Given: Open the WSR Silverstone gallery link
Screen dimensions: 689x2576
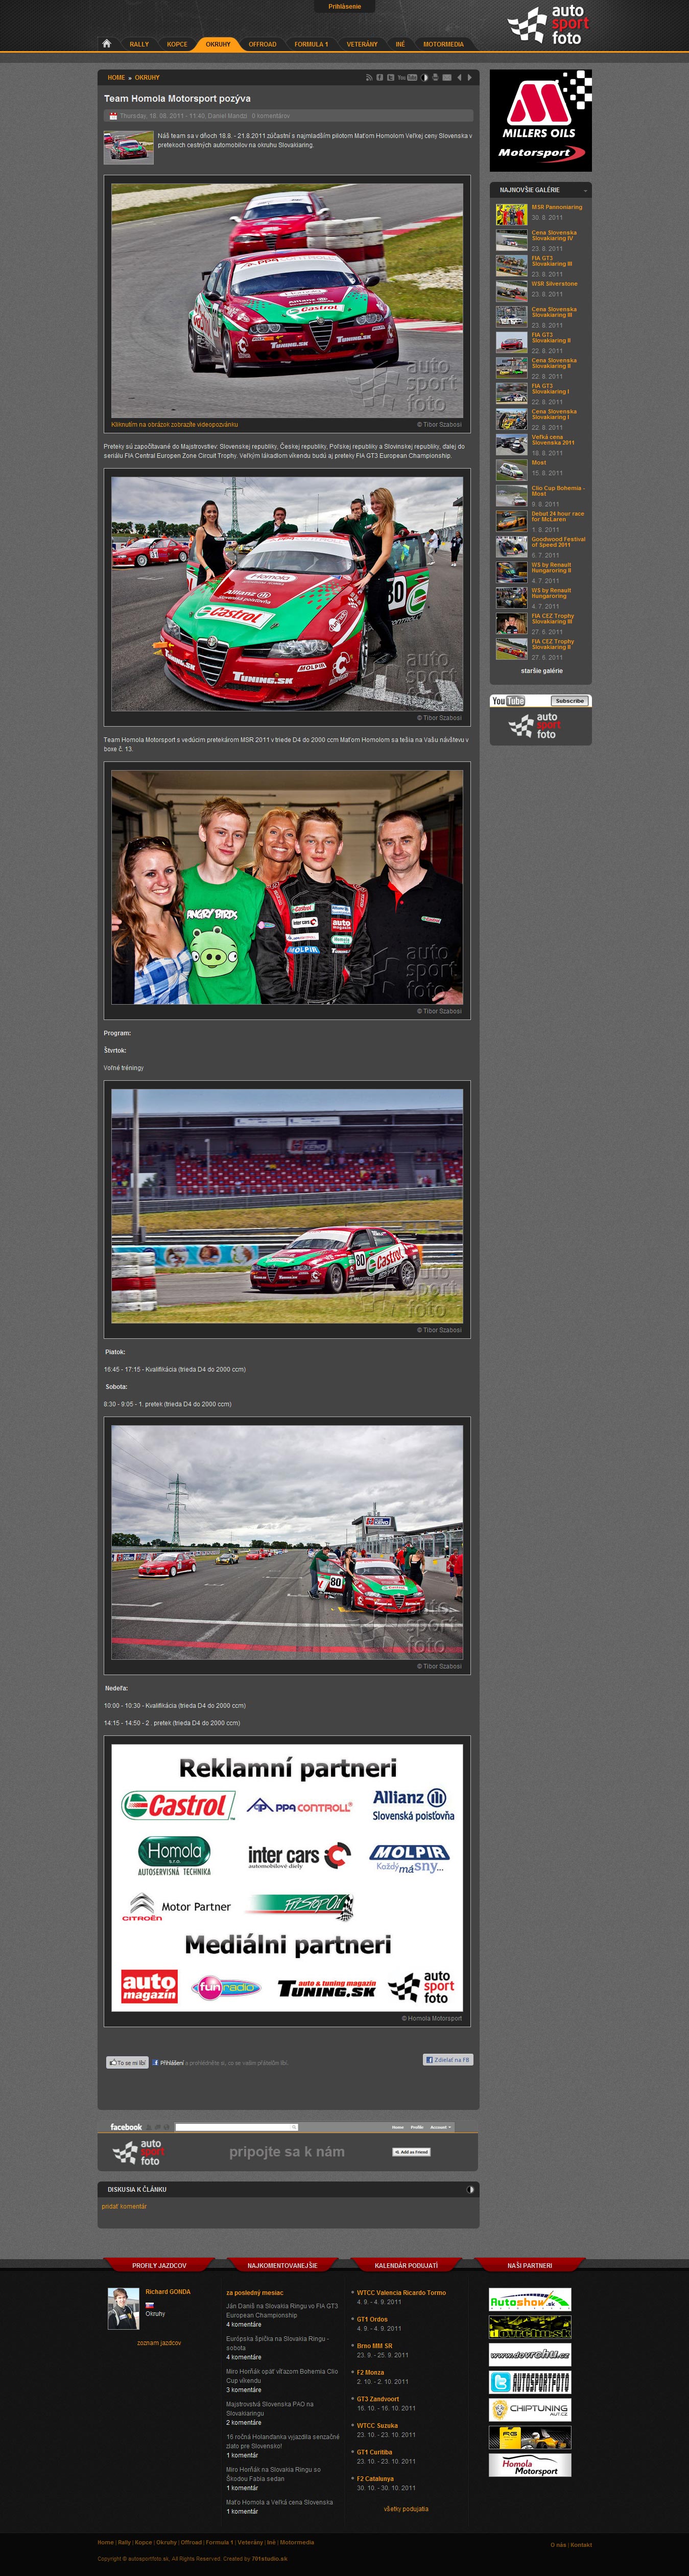Looking at the screenshot, I should click(x=554, y=284).
